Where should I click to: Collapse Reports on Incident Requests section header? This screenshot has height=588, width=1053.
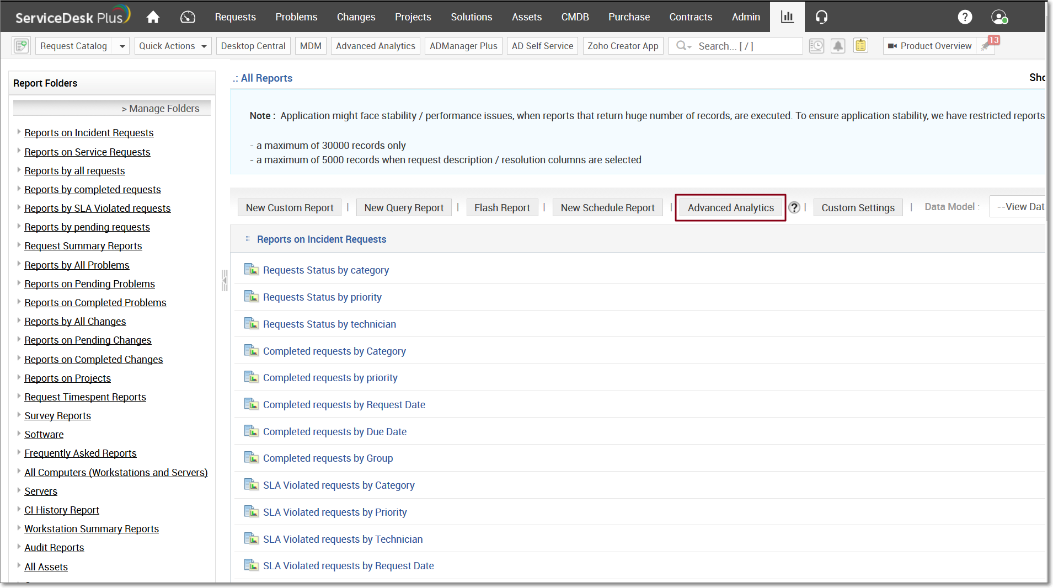click(321, 239)
